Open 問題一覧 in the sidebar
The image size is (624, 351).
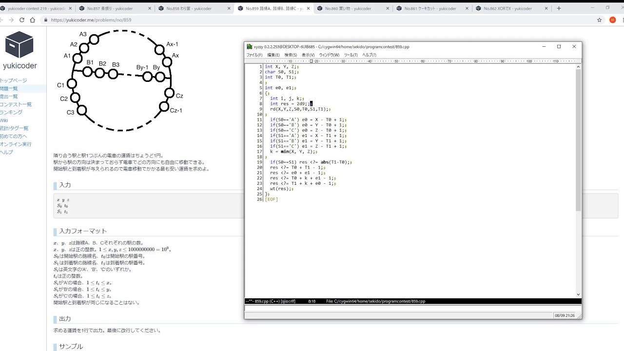9,89
